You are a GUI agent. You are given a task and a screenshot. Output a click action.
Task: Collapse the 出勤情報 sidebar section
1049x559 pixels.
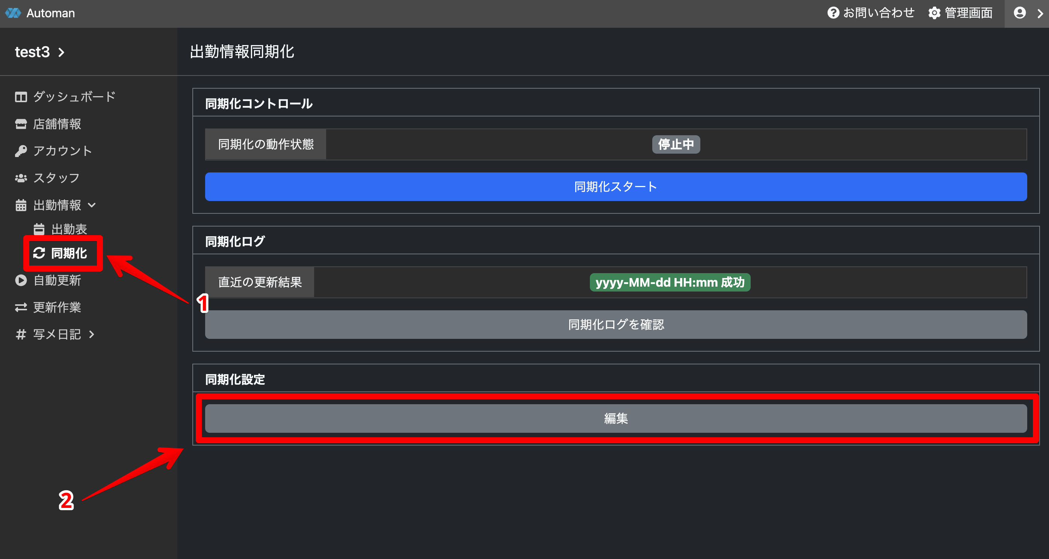click(92, 205)
